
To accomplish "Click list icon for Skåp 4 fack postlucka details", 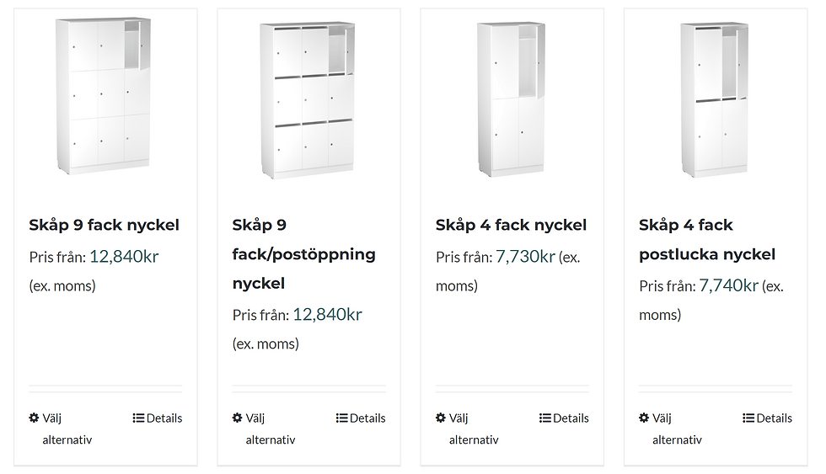I will [748, 418].
